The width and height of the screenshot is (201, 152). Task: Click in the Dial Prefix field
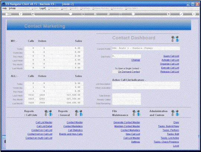127,56
